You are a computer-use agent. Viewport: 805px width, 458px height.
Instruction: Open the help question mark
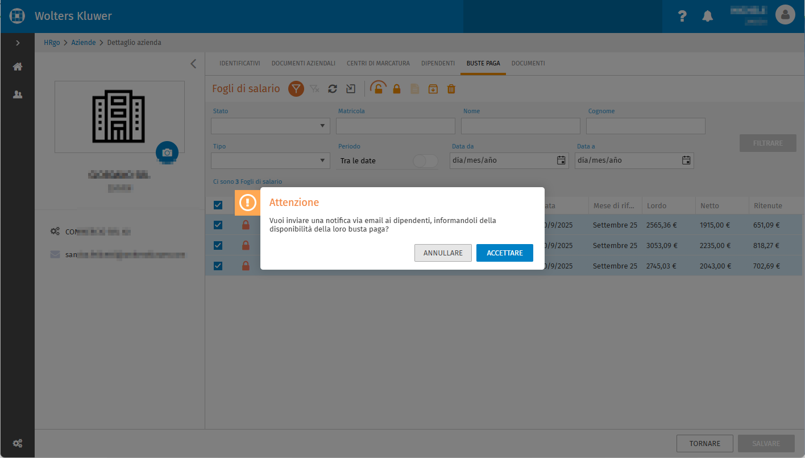tap(683, 16)
